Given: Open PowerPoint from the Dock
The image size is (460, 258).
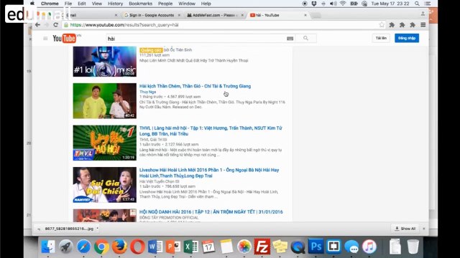Looking at the screenshot, I should 173,247.
